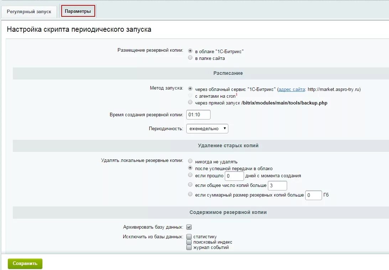Screen dimensions: 389x270
Task: Check the журнал событий exclusion box
Action: click(x=189, y=247)
